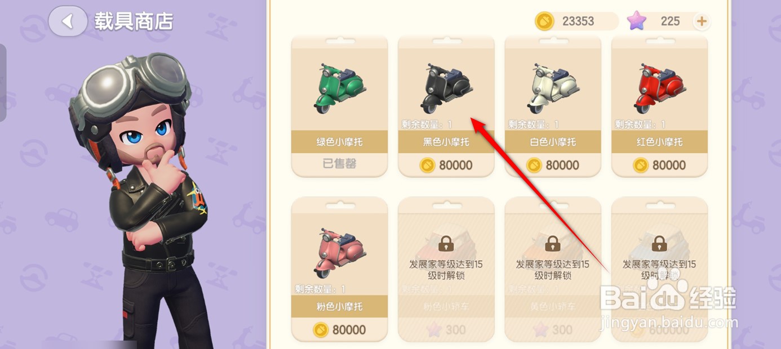Select the pink scooter image
Viewport: 781px width, 349px height.
tap(339, 253)
